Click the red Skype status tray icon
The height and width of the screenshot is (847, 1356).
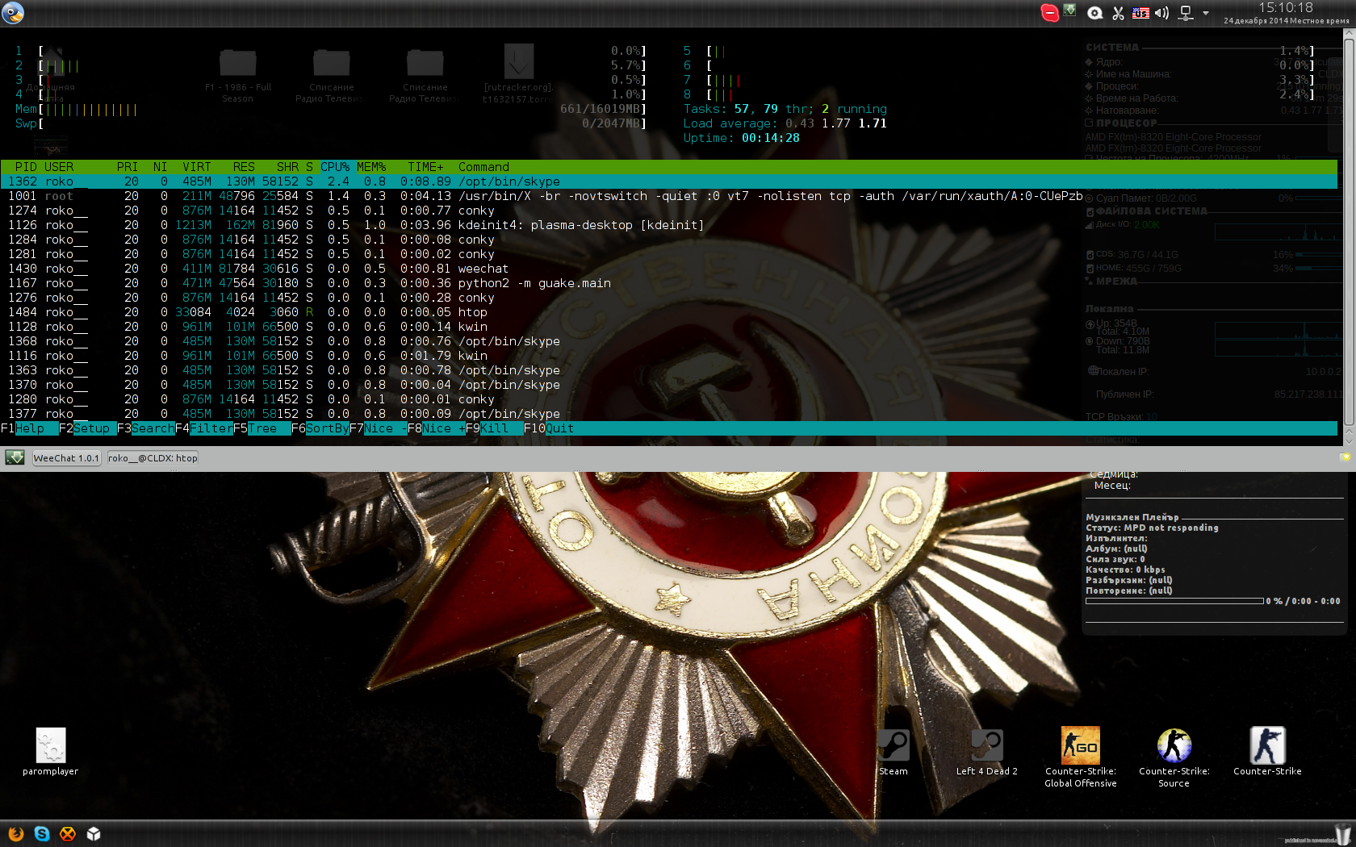pyautogui.click(x=1049, y=13)
